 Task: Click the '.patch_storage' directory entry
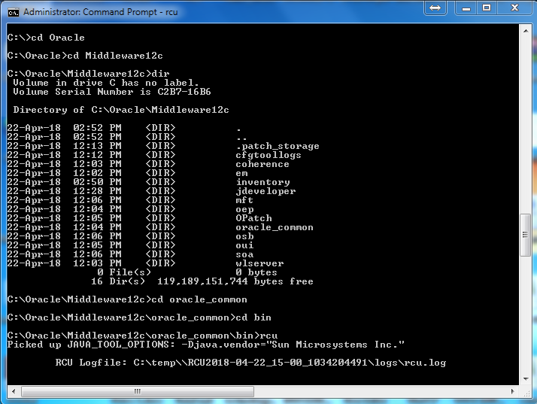(277, 146)
